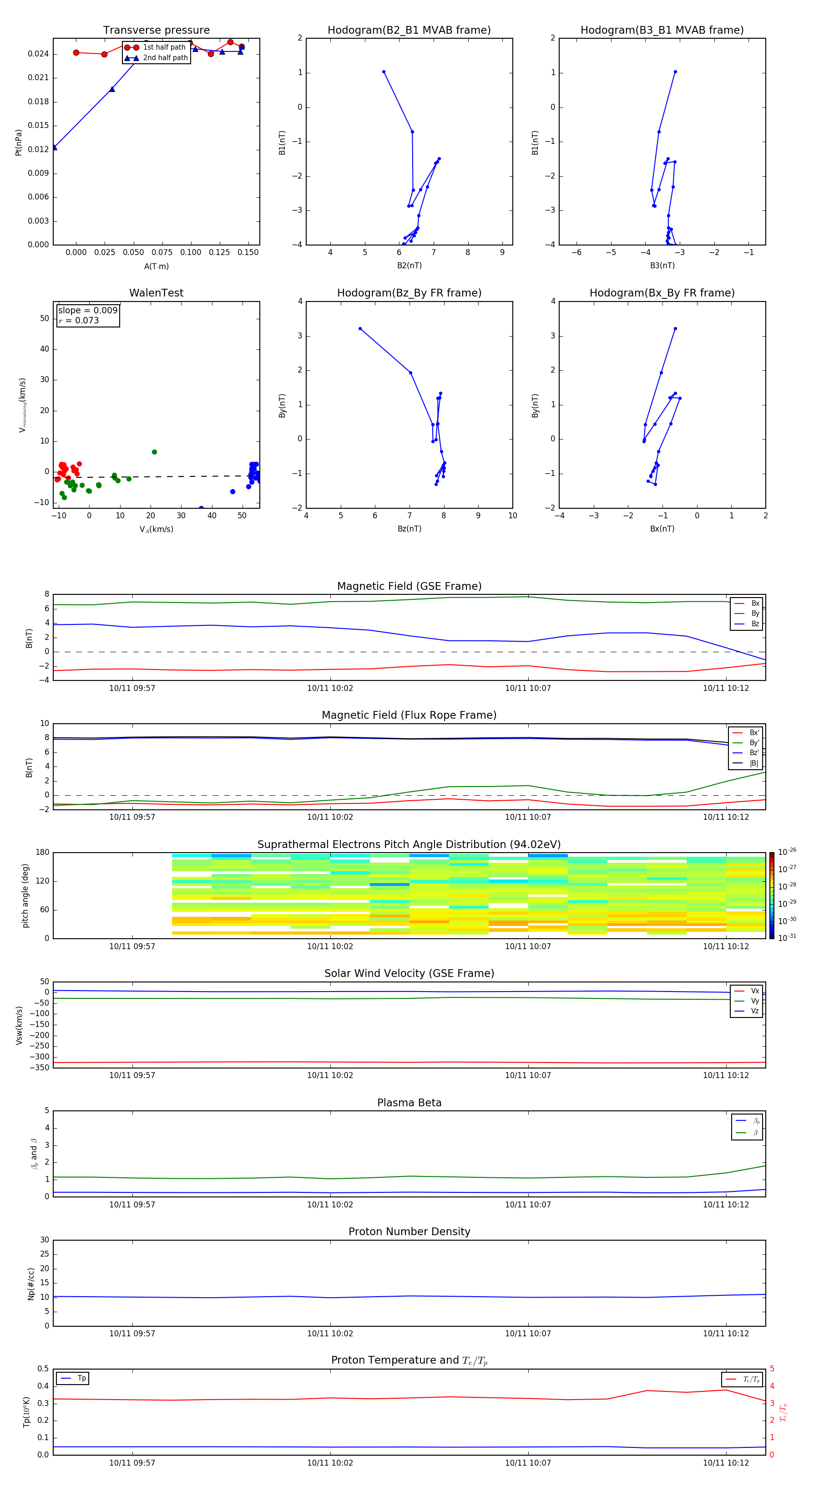The width and height of the screenshot is (819, 1503).
Task: Select the "r = 0.073" annotation
Action: [x=79, y=320]
